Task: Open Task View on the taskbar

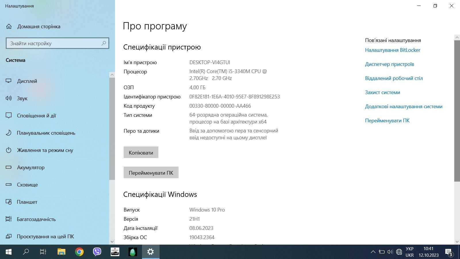Action: (43, 252)
